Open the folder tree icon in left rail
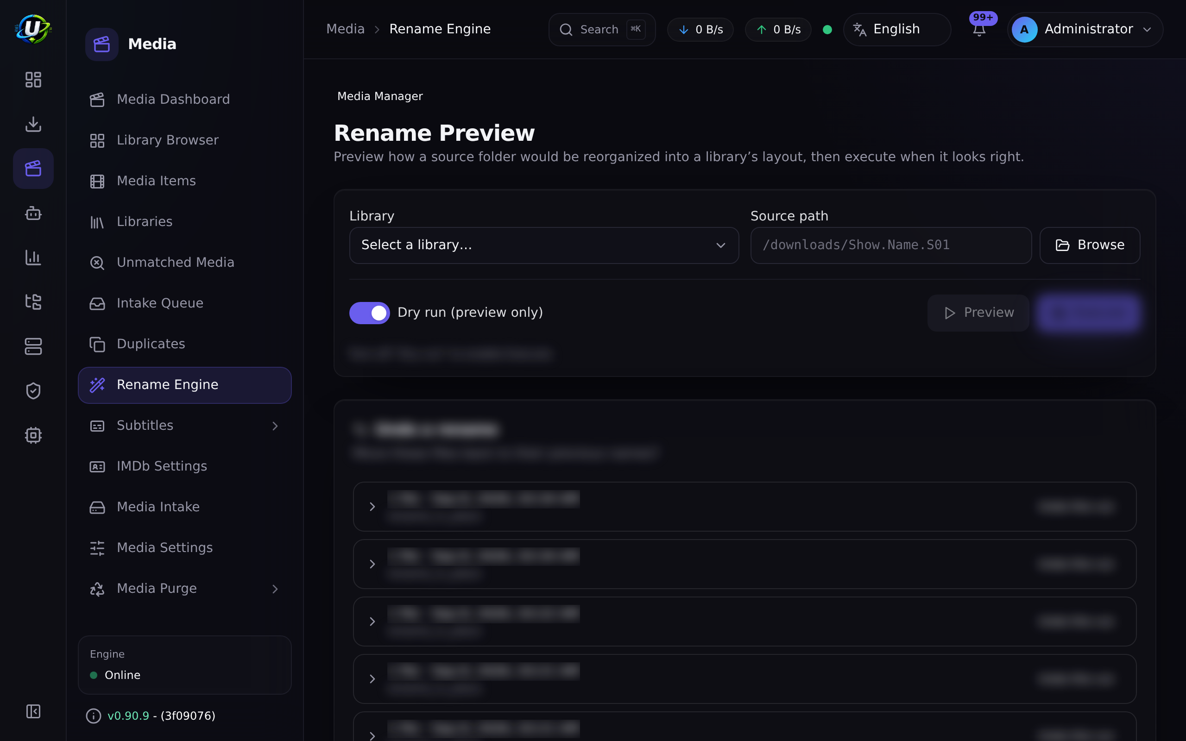 [x=33, y=302]
